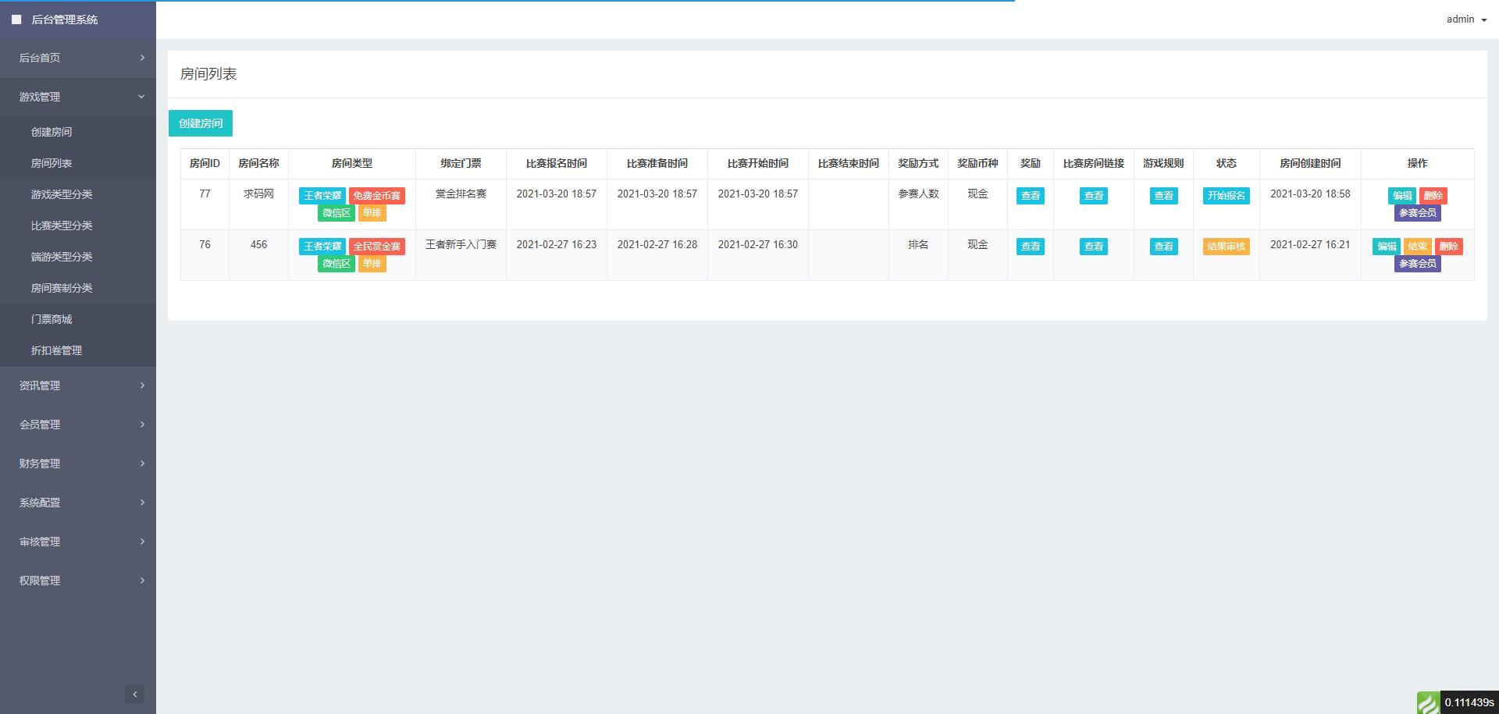Collapse the sidebar with the arrow icon
This screenshot has height=714, width=1499.
(134, 694)
